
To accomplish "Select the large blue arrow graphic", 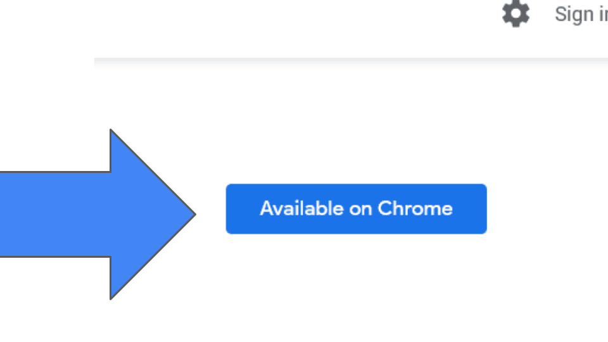I will tap(98, 214).
